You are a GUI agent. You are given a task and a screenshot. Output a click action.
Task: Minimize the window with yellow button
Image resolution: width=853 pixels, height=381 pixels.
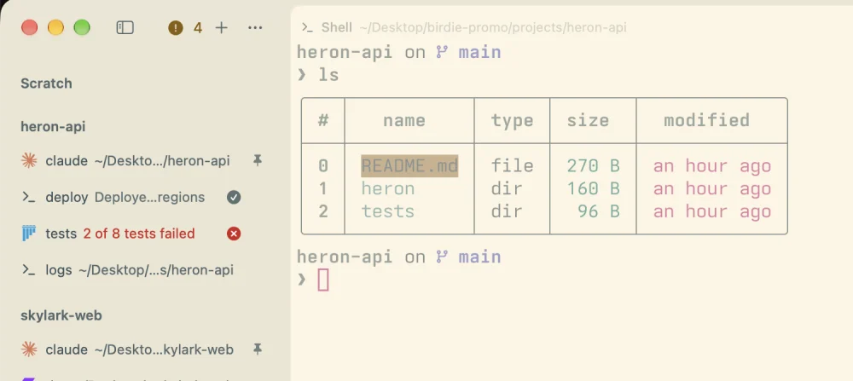coord(55,27)
